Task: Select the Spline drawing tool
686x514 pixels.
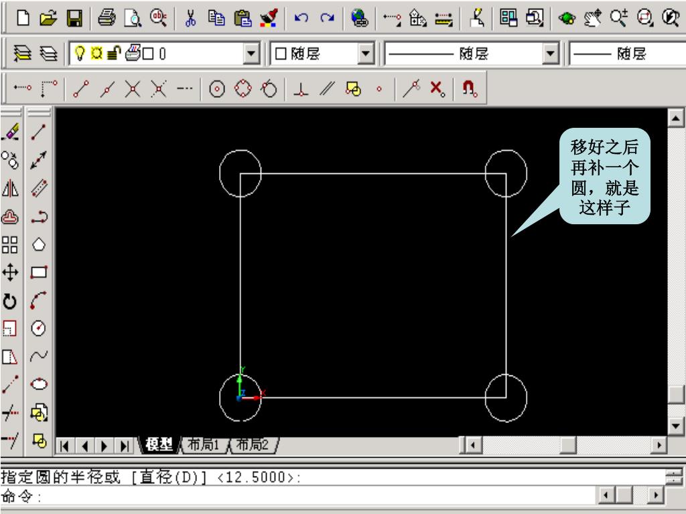Action: (38, 356)
